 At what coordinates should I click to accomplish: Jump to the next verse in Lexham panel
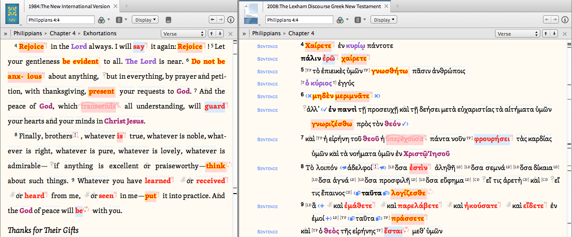(x=555, y=33)
